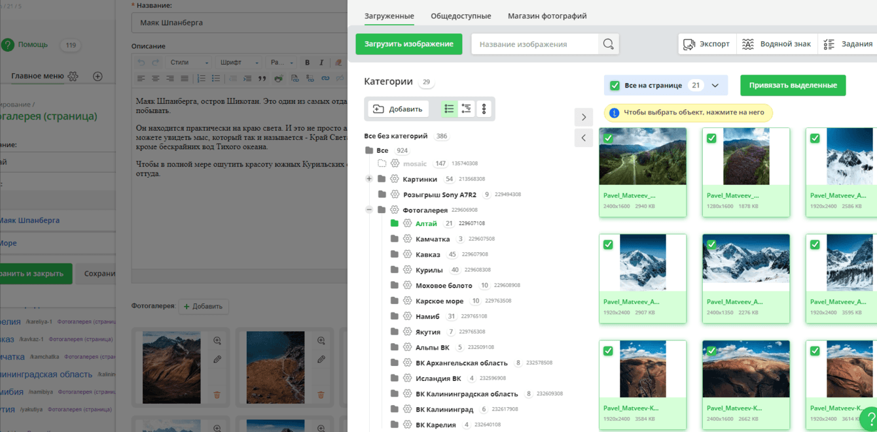Open dropdown arrow next to count 21
Image resolution: width=877 pixels, height=432 pixels.
pyautogui.click(x=715, y=86)
